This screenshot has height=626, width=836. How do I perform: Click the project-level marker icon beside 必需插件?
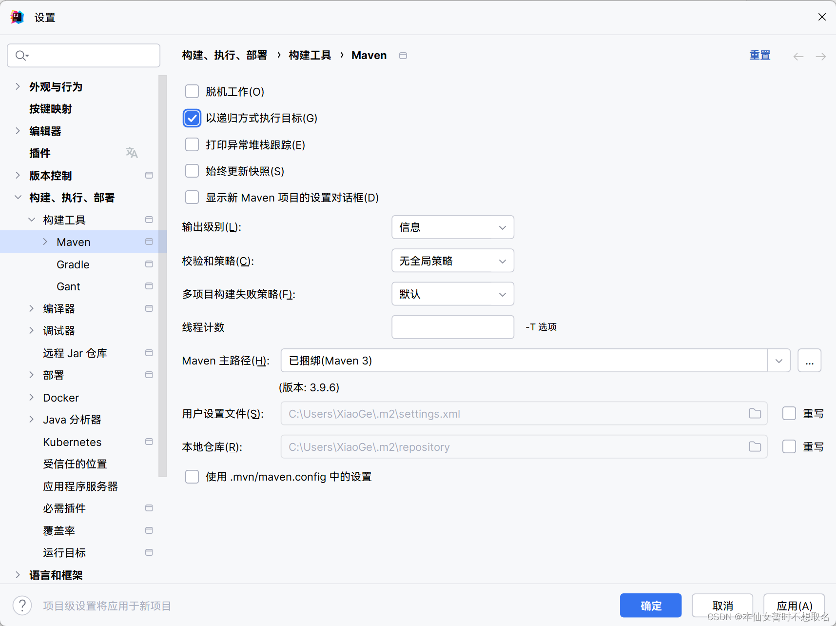[149, 508]
